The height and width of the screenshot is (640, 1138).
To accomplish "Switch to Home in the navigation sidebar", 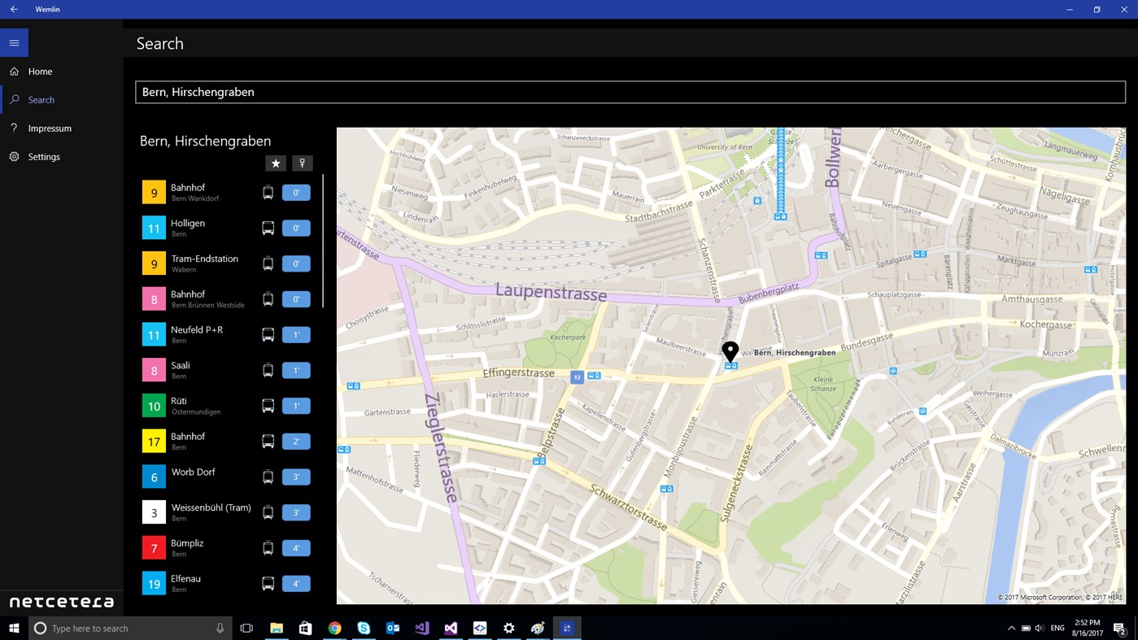I will (38, 71).
